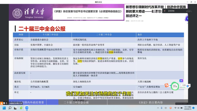
Task: Click the Windows Start button
Action: point(4,108)
